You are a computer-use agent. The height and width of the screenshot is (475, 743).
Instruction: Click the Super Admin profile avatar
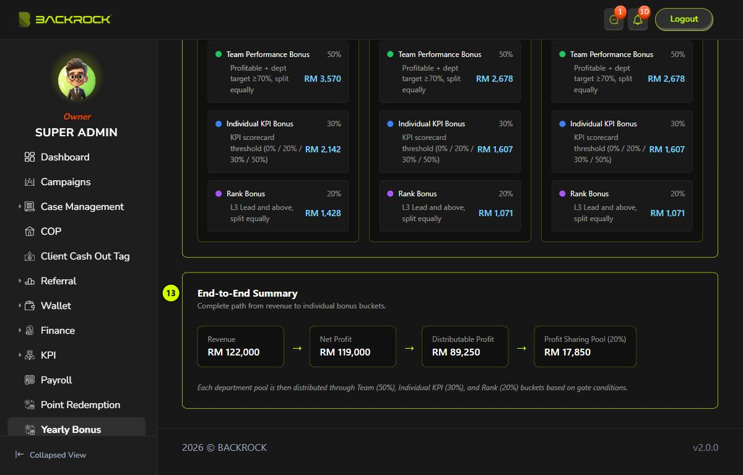pos(77,81)
